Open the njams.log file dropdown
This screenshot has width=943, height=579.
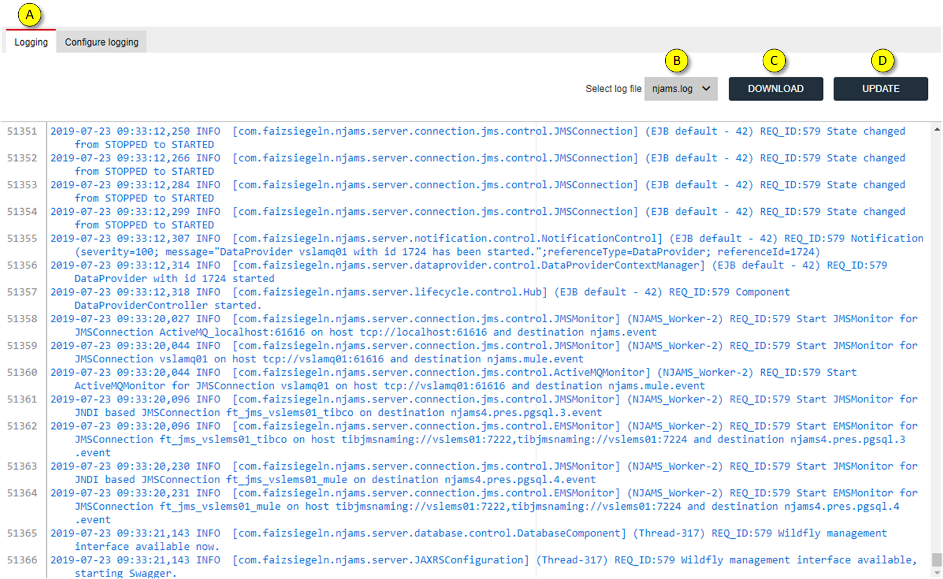(x=681, y=89)
